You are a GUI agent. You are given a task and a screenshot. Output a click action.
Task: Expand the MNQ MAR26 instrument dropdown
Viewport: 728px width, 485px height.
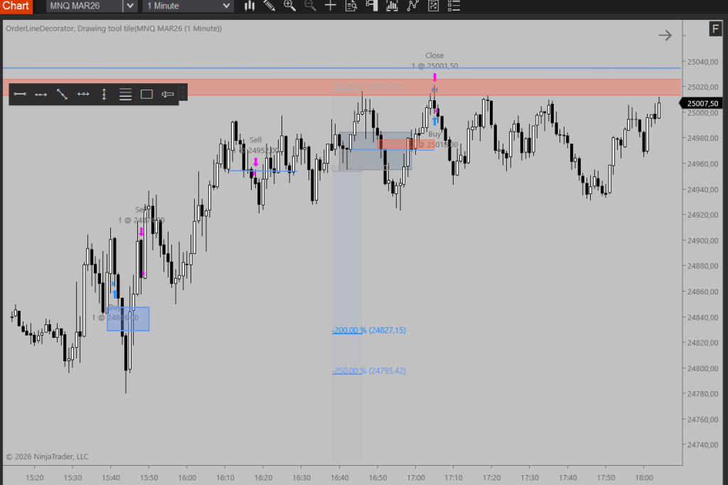[129, 6]
